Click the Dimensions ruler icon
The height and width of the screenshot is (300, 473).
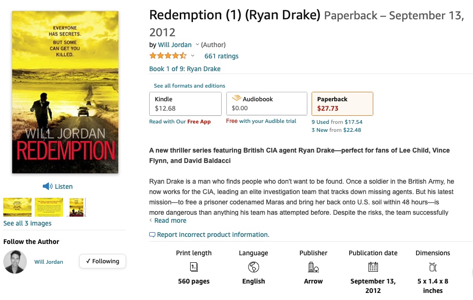point(433,268)
